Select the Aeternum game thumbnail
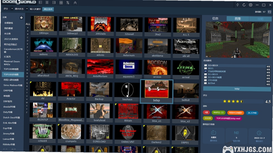This screenshot has height=153, width=273. [129, 48]
